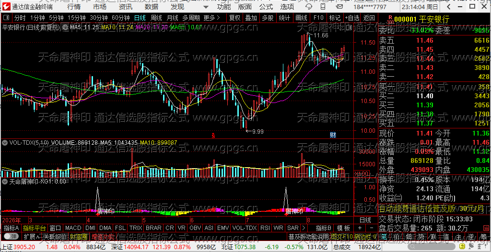Open the 模板 template menu
The height and width of the screenshot is (252, 491).
343,228
